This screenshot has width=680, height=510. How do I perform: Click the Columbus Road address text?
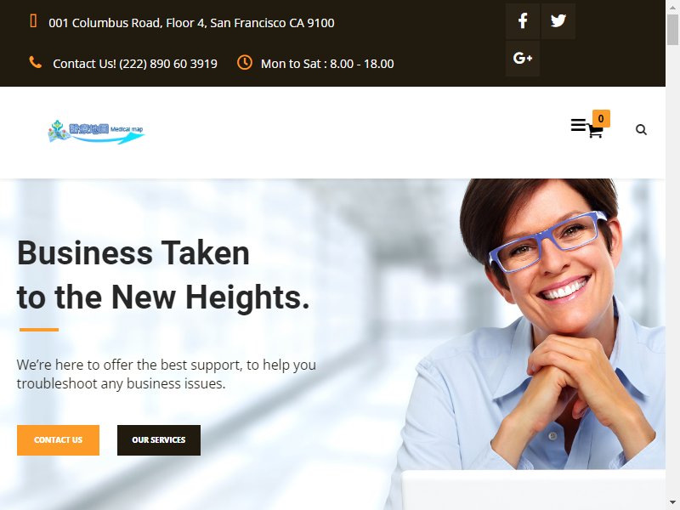[x=191, y=23]
